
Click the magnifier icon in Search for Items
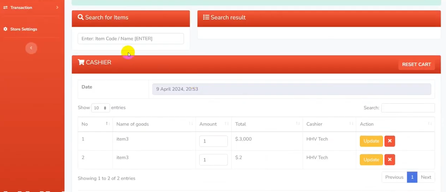(x=81, y=17)
